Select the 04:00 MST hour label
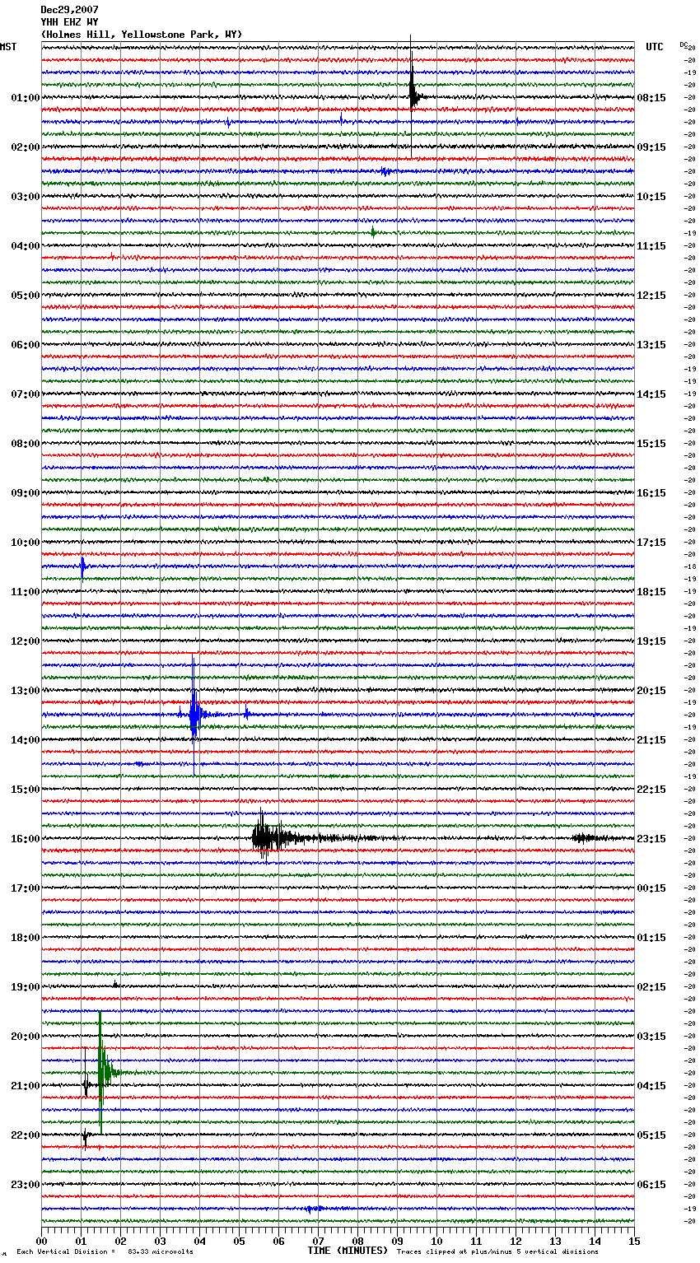700x1263 pixels. pyautogui.click(x=25, y=246)
